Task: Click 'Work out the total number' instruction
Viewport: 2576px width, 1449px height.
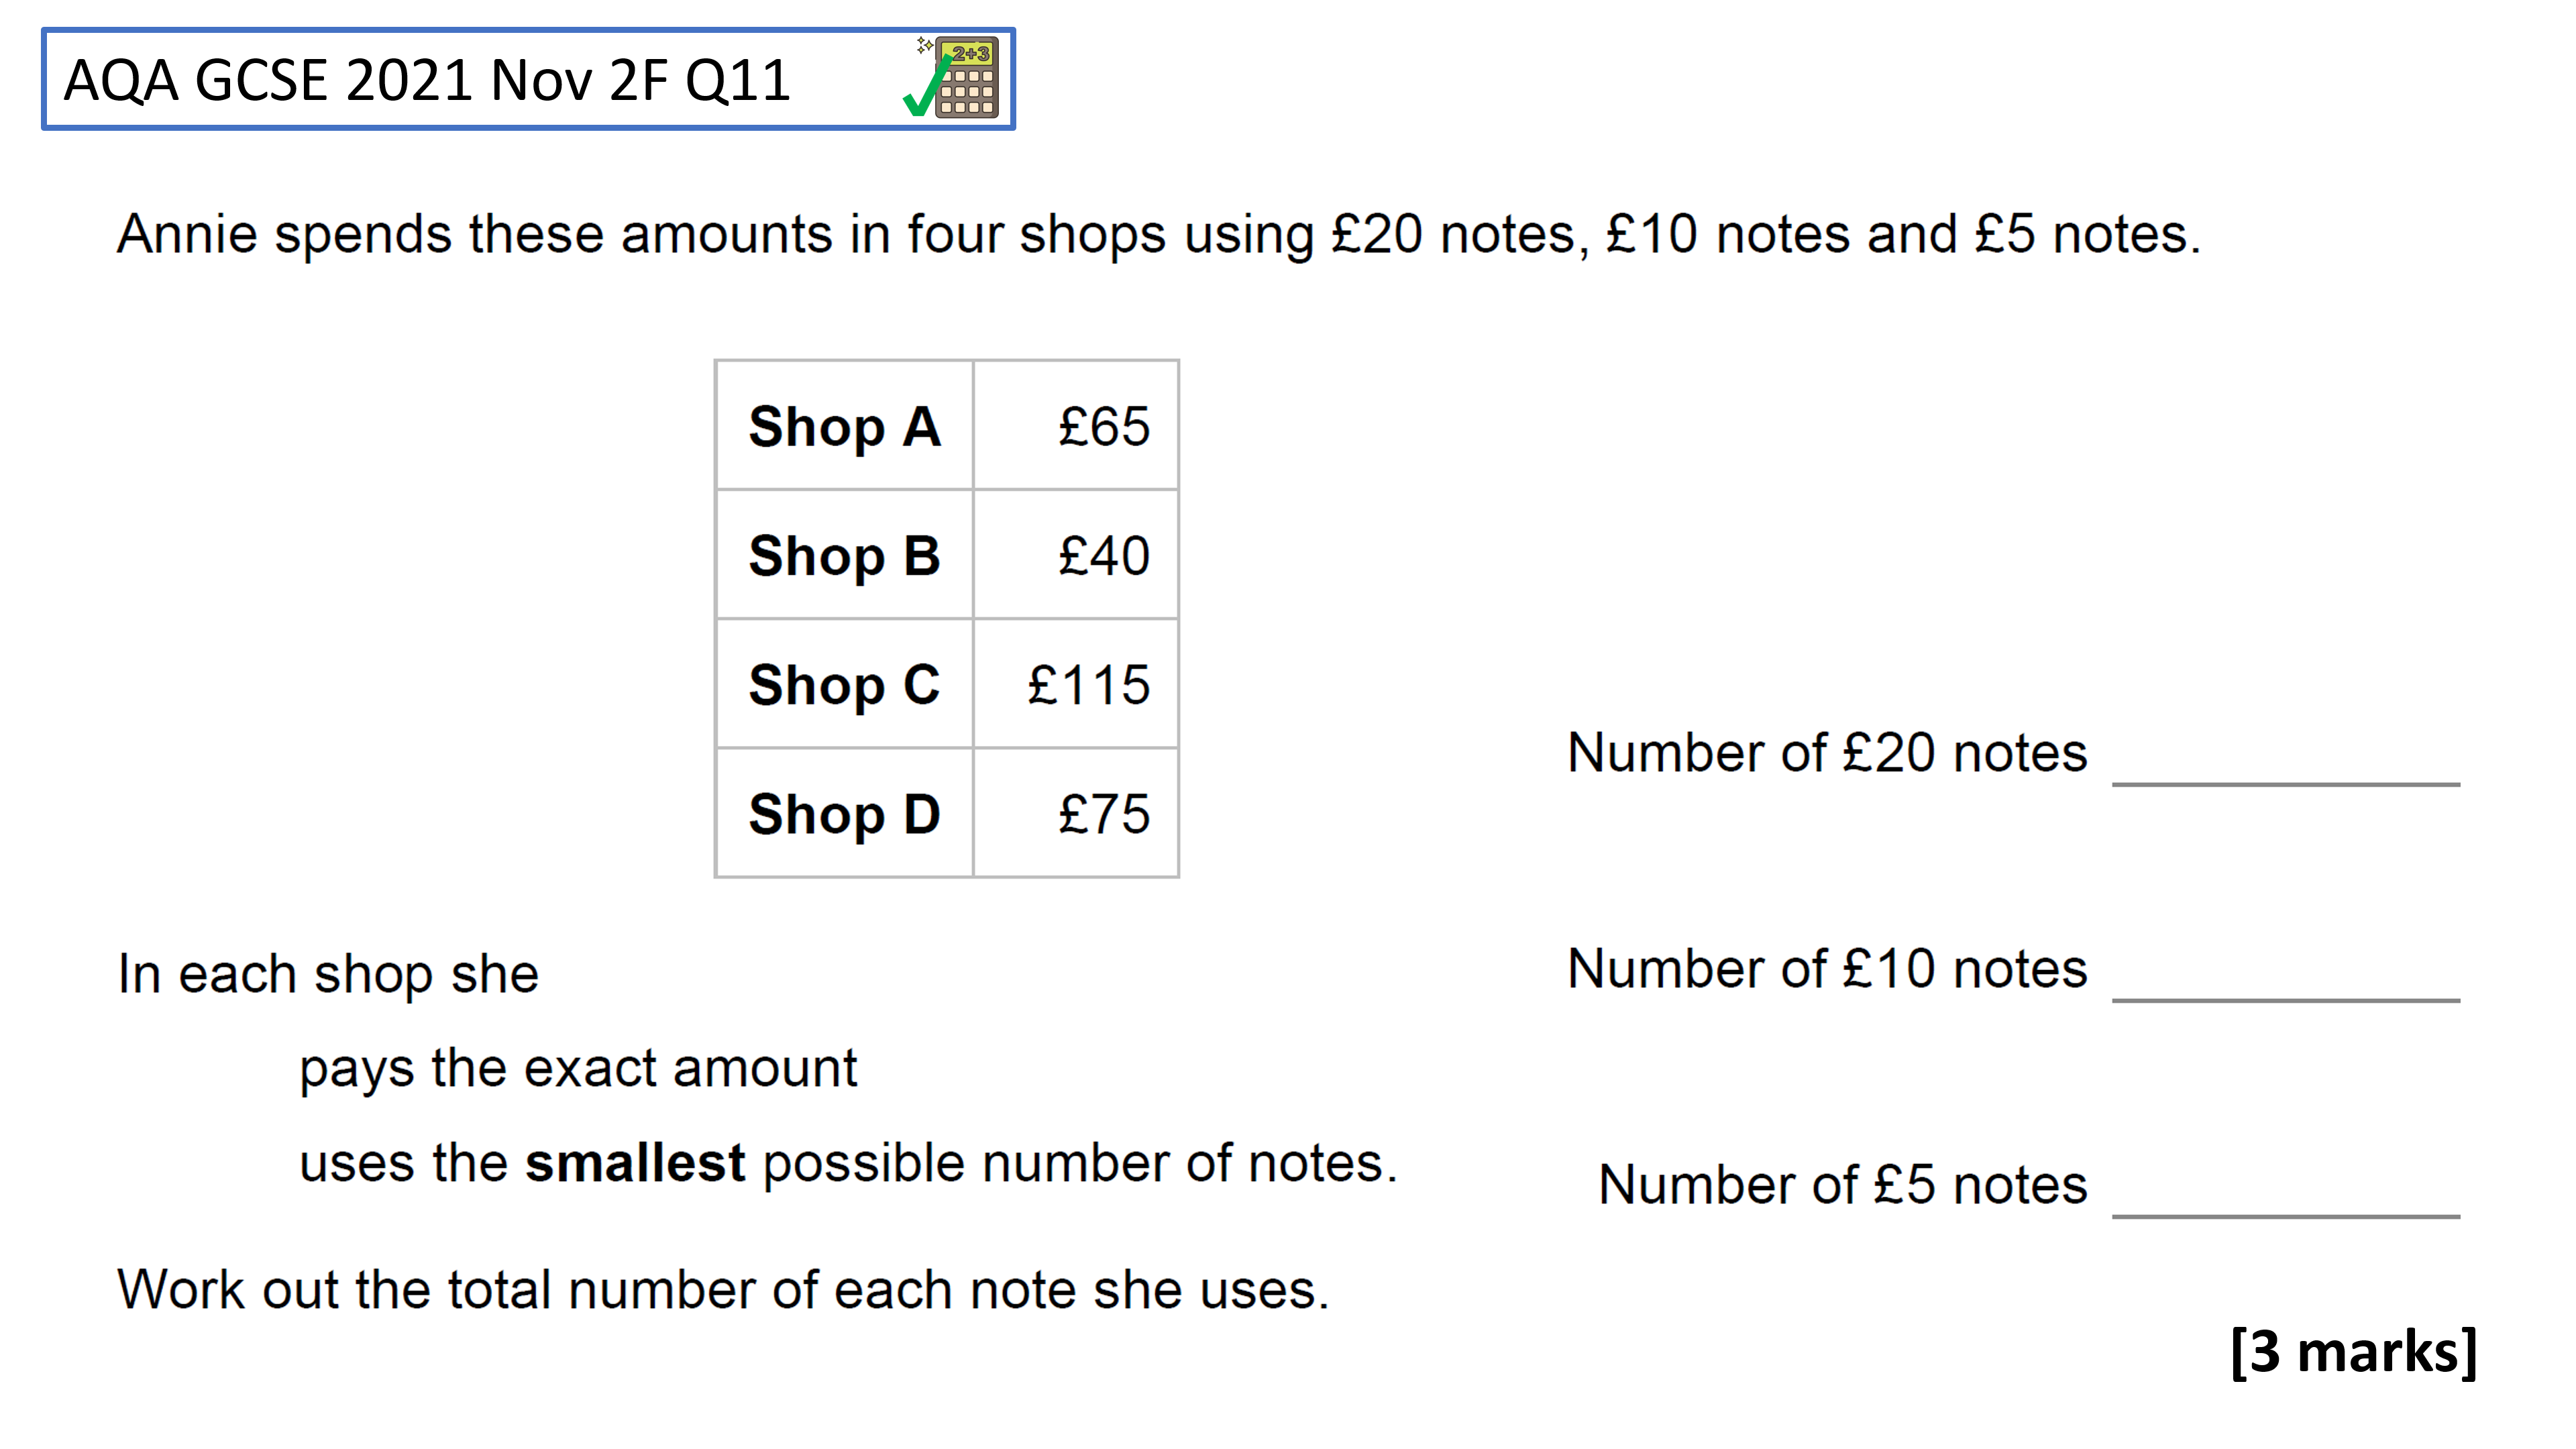Action: 723,1289
